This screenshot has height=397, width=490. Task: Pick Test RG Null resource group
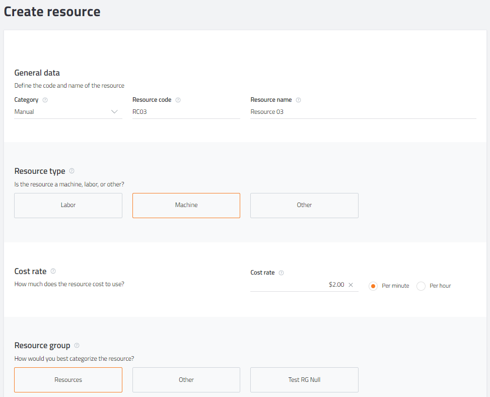304,380
